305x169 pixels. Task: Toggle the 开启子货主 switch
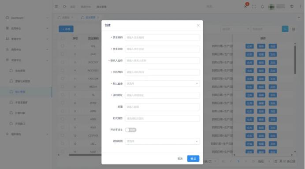tap(131, 130)
